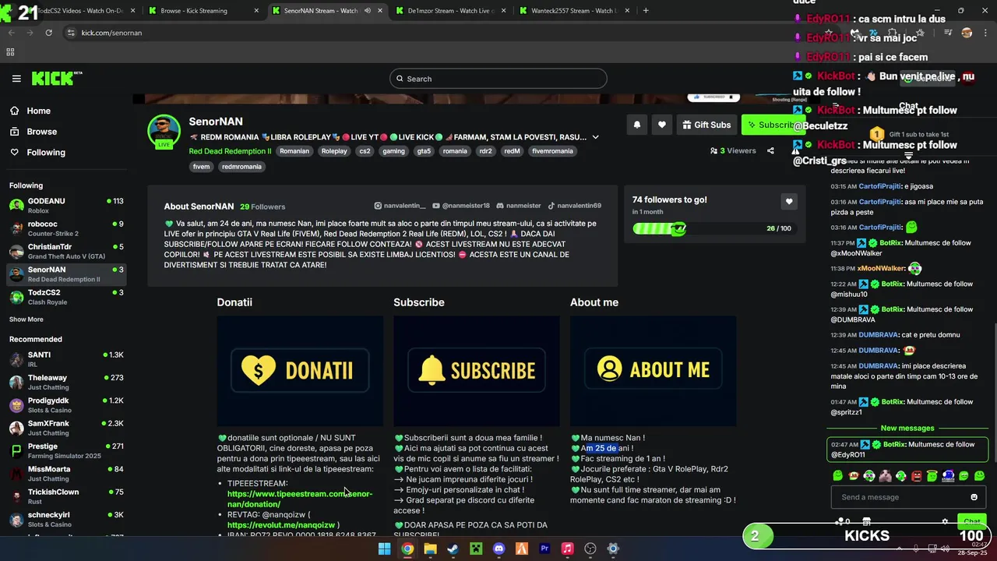Open Discord from the taskbar
This screenshot has width=997, height=561.
tap(498, 549)
